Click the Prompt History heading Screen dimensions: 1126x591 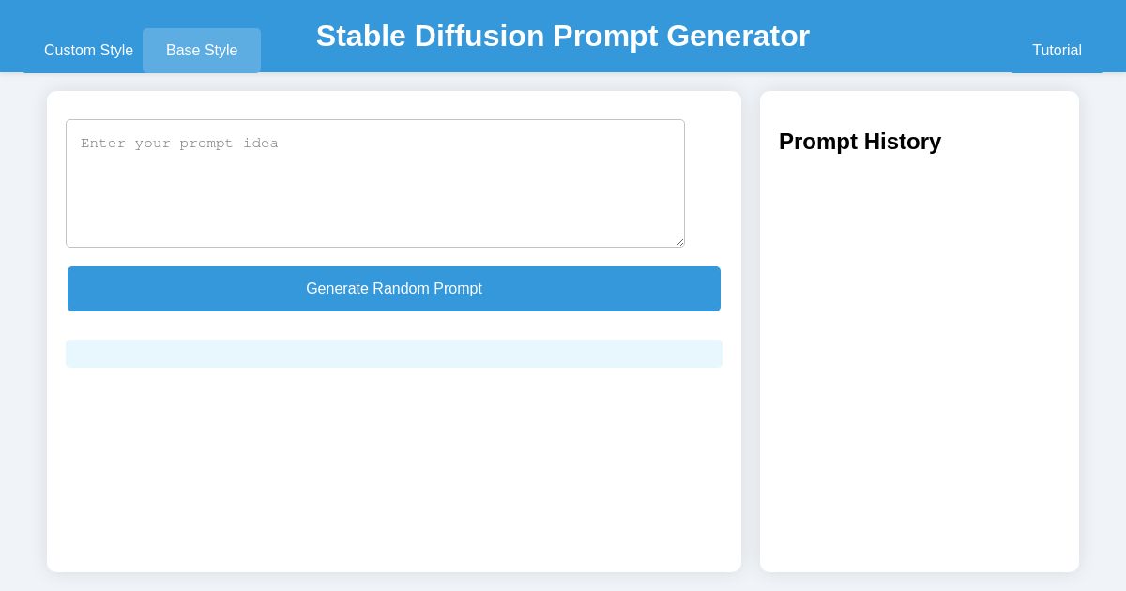860,142
